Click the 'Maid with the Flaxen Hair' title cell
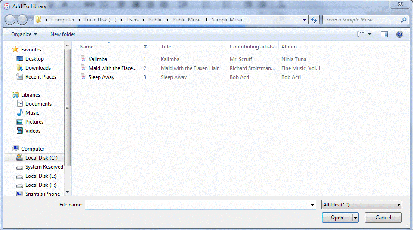 pos(190,68)
